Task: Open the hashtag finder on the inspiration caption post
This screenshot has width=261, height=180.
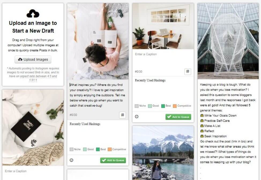Action: [122, 115]
